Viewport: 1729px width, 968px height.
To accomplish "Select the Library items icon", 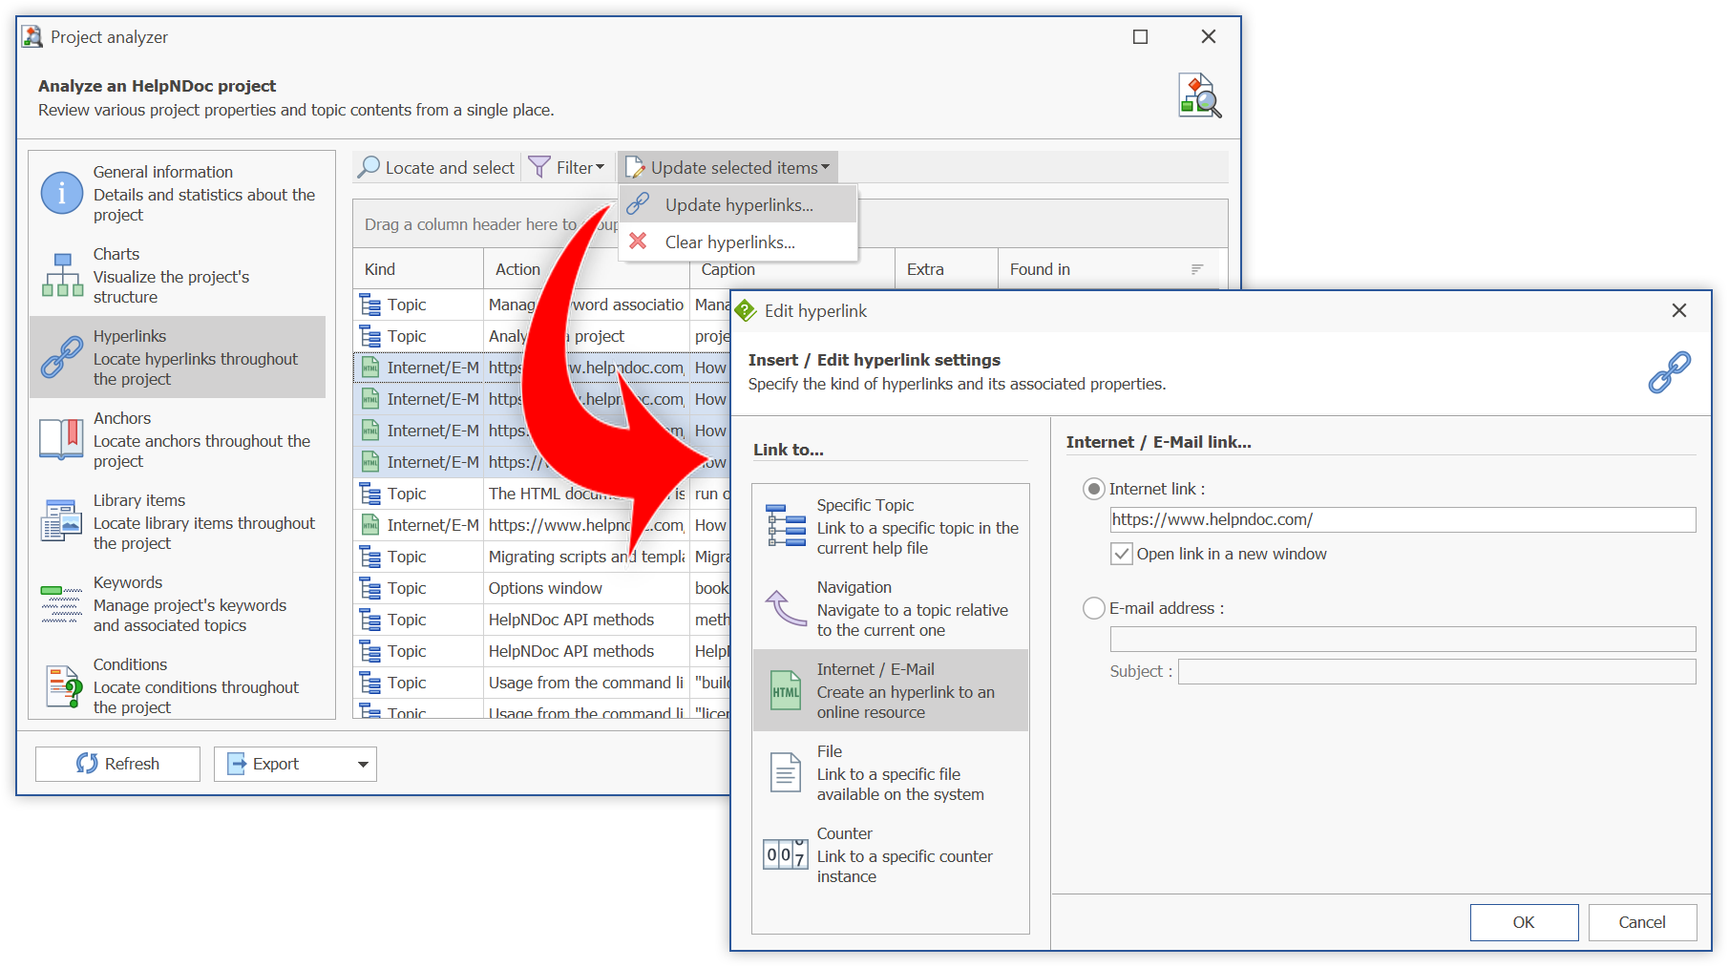I will coord(62,521).
